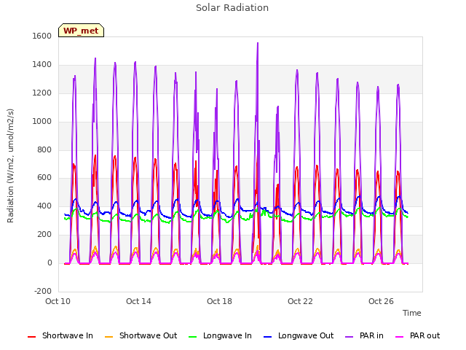
Task: Click the 1400 y-axis tick label
Action: [42, 65]
